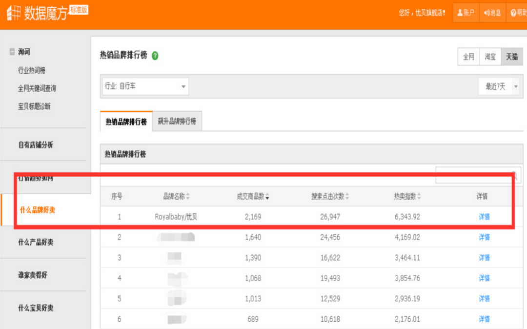Screen dimensions: 527x329
Task: Click the 6,343.92 热卖指数 value
Action: (x=407, y=217)
